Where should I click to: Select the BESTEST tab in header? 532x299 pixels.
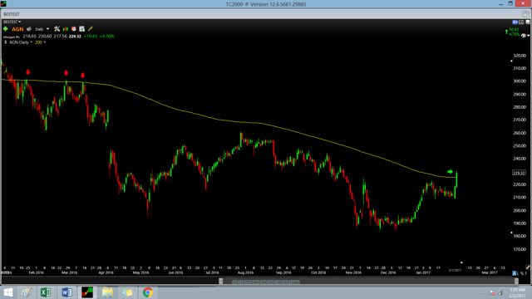pyautogui.click(x=12, y=14)
